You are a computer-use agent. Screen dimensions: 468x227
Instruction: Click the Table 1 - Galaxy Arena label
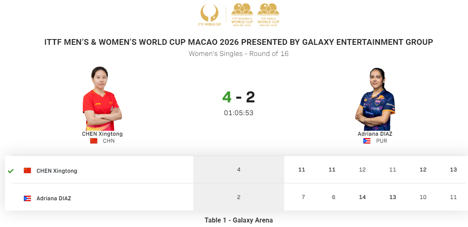(x=239, y=220)
